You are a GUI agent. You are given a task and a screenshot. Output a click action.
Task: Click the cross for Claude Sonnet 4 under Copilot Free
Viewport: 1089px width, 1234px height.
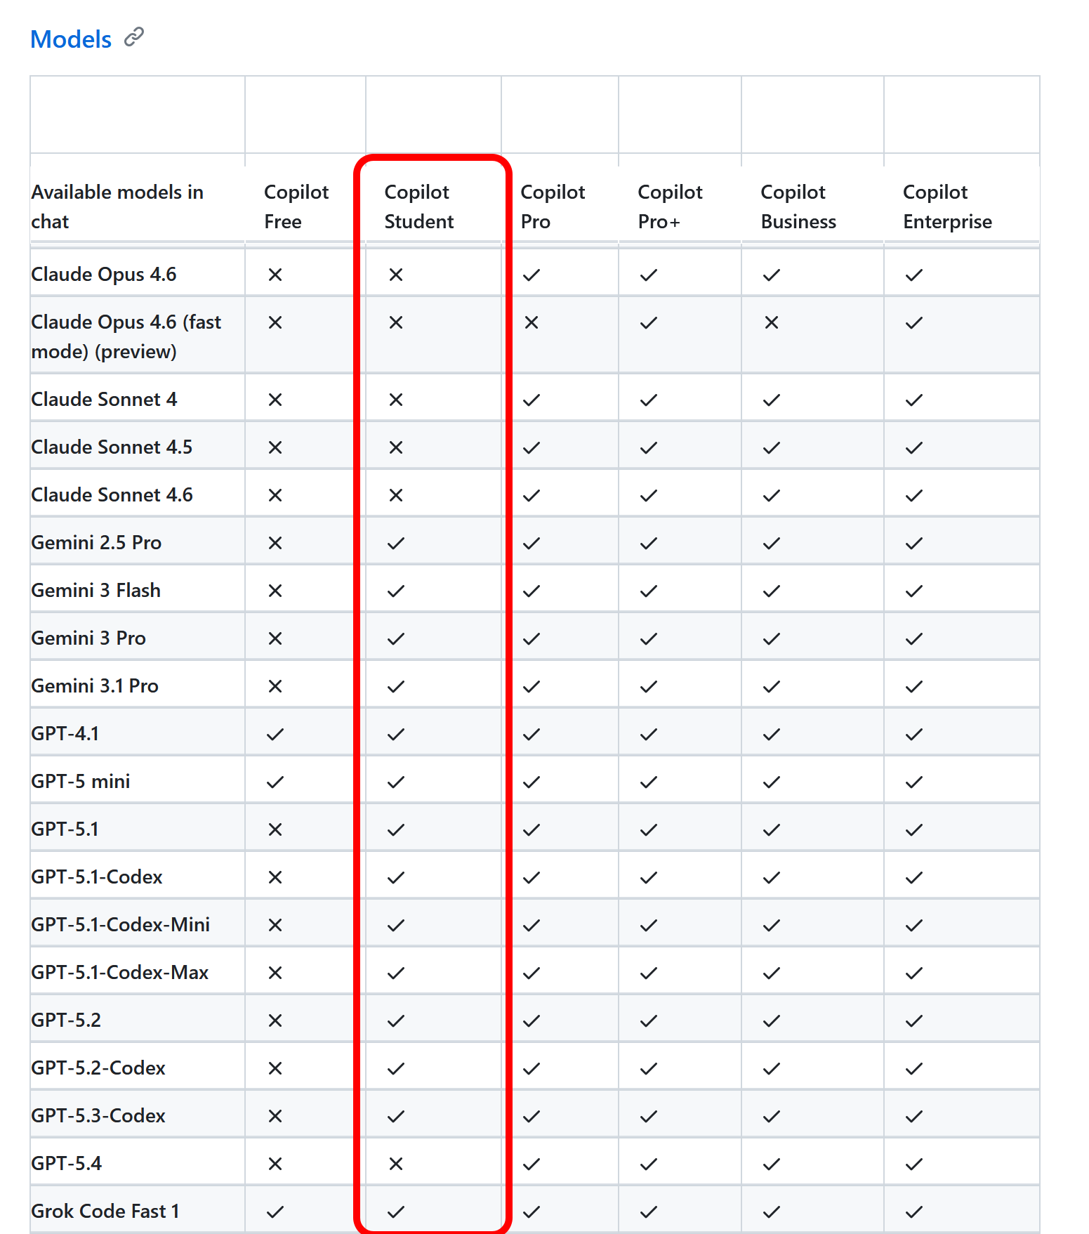[275, 400]
